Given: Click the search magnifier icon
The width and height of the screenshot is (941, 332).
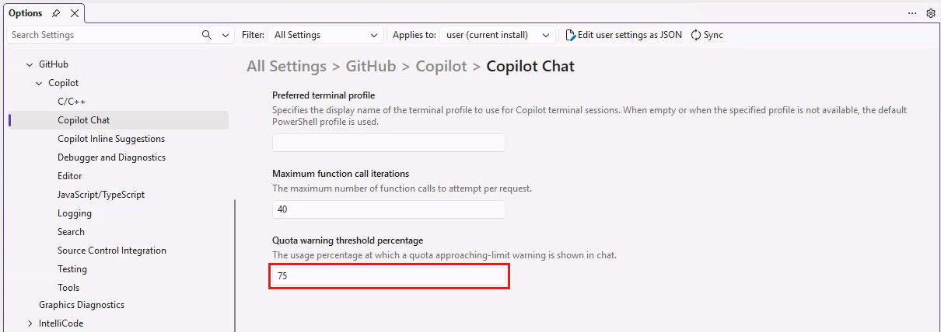Looking at the screenshot, I should tap(206, 35).
